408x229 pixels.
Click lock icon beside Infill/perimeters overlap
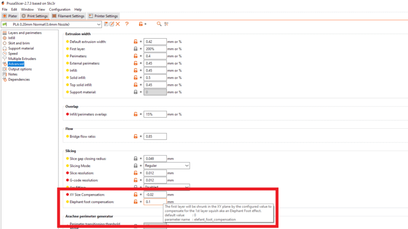(135, 114)
